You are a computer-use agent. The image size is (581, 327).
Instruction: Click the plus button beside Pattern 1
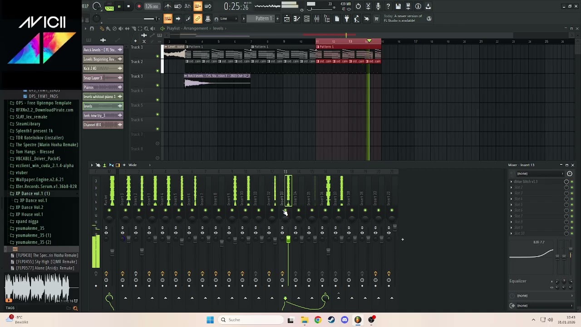(276, 19)
